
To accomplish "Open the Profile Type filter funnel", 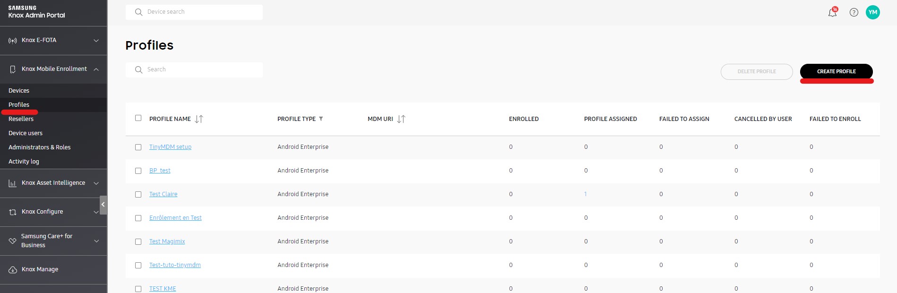I will 321,119.
